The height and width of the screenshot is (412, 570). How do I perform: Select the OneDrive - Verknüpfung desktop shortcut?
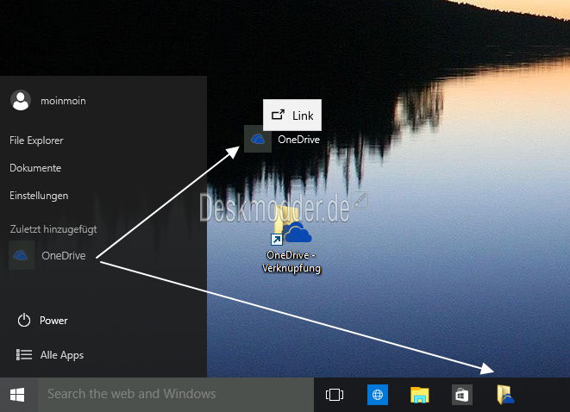[x=291, y=240]
